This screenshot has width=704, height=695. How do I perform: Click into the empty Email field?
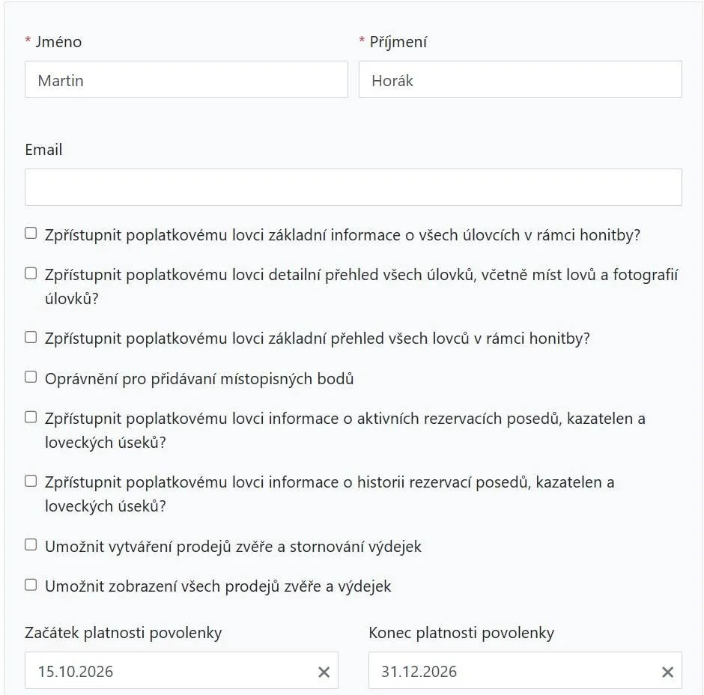[353, 187]
